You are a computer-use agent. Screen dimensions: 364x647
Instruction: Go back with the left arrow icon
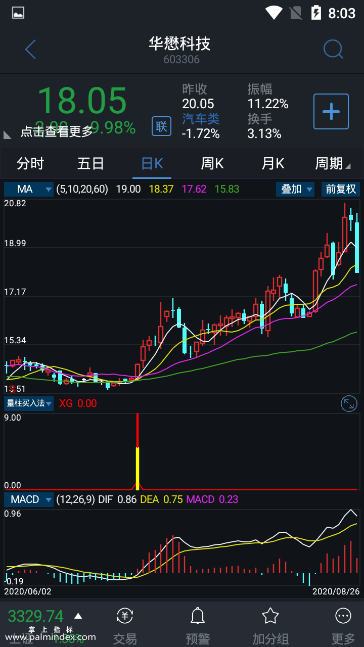pos(30,50)
